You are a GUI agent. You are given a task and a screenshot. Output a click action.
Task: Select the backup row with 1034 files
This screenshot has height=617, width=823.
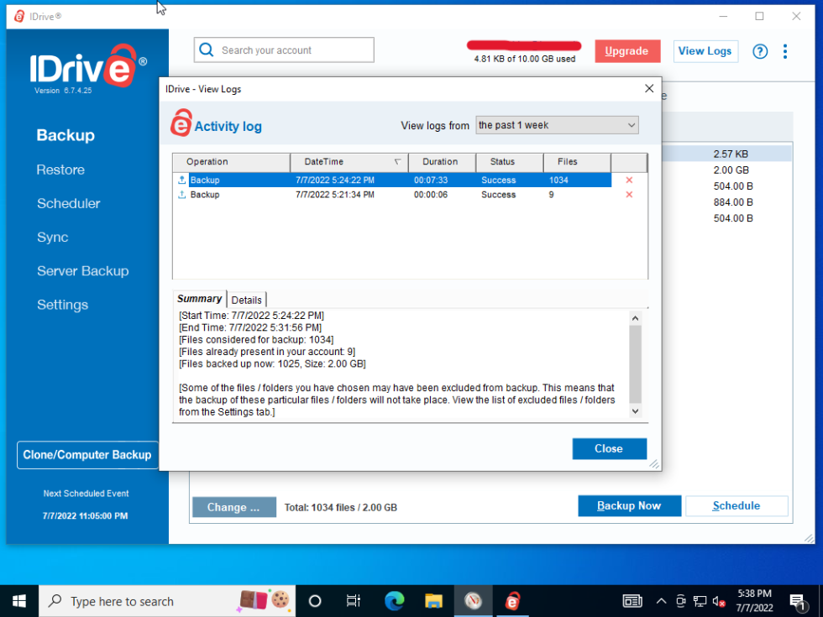[392, 180]
